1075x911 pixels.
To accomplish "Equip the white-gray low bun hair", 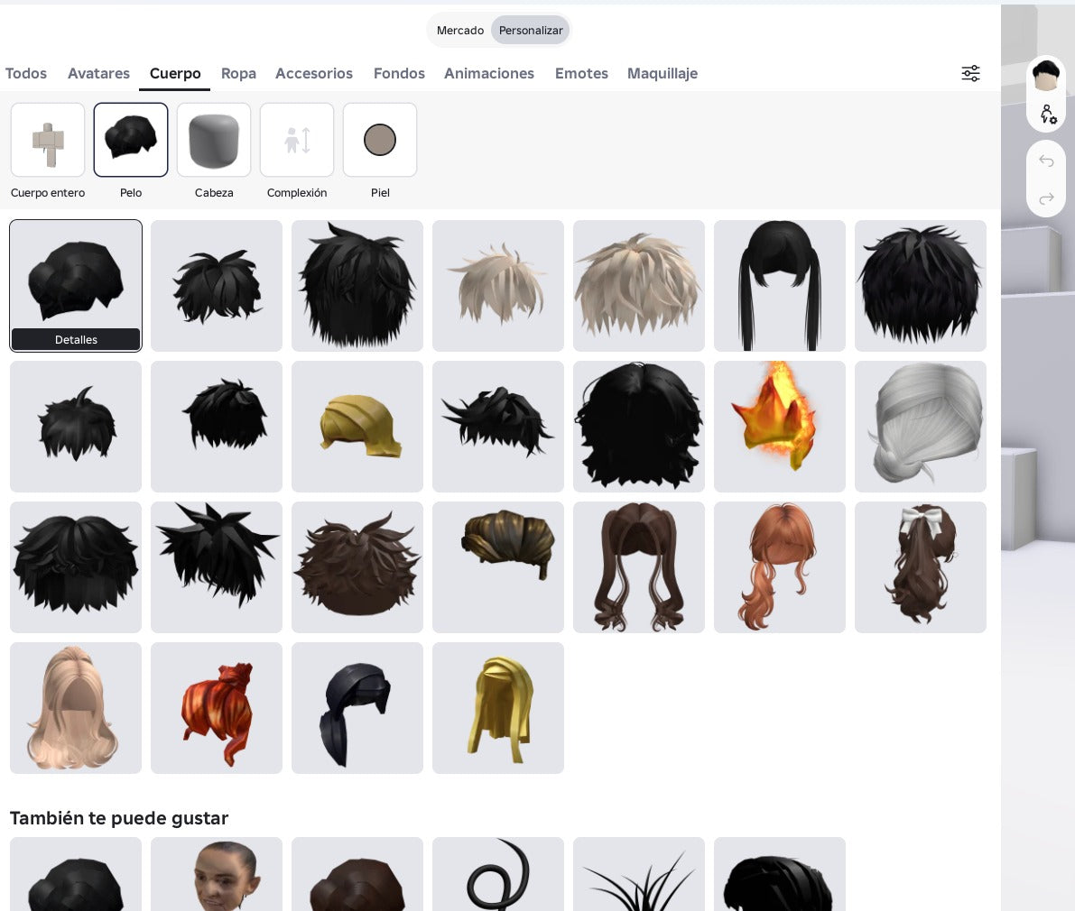I will [920, 427].
